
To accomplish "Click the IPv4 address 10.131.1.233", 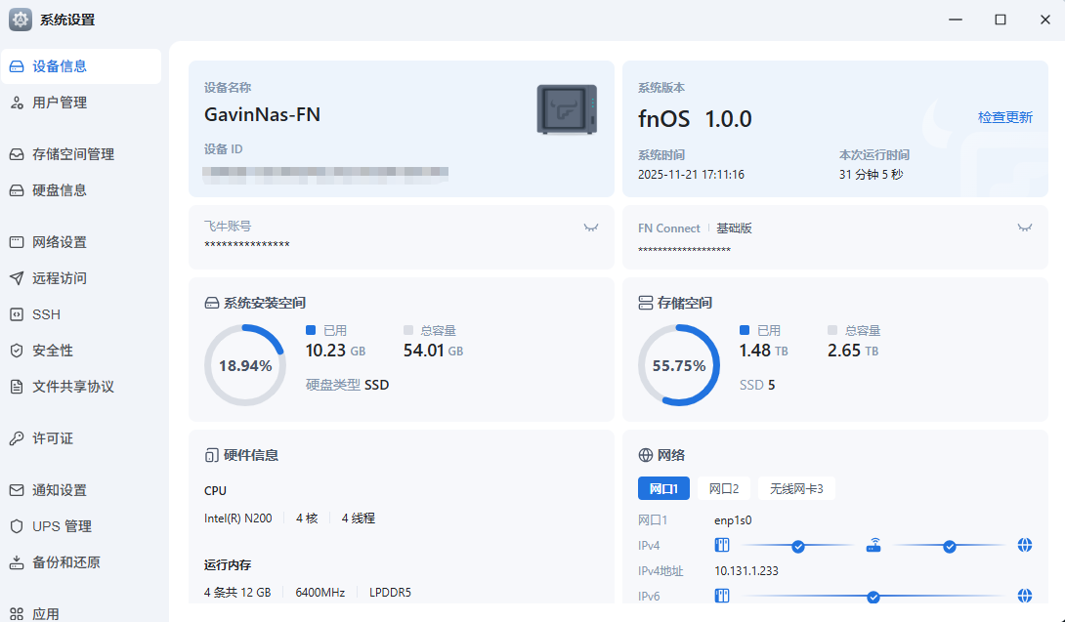I will coord(746,571).
